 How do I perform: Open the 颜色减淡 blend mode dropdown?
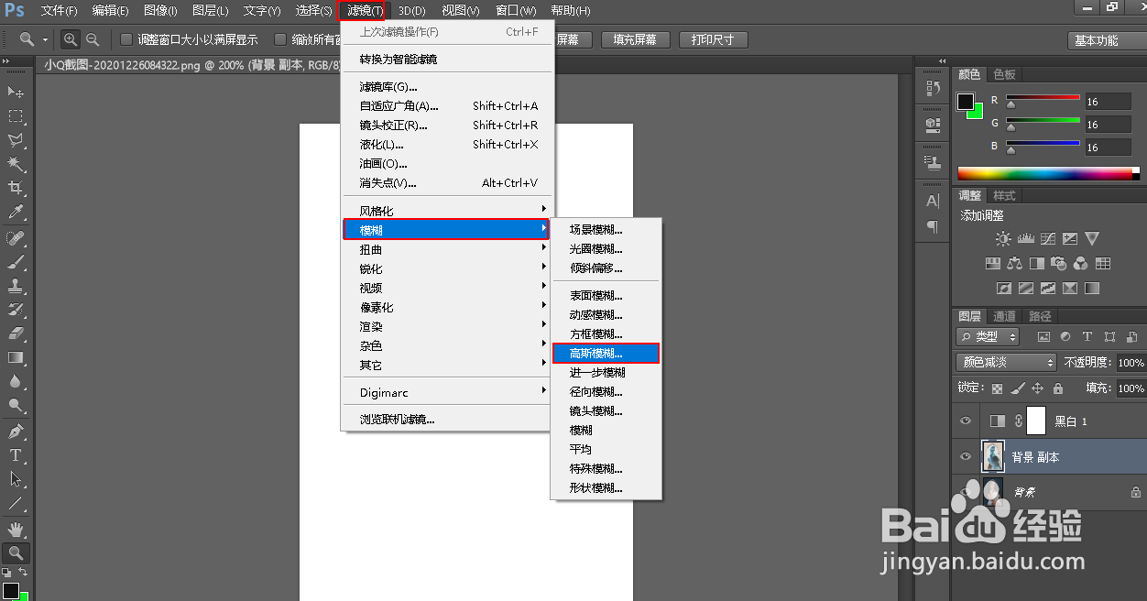1005,362
